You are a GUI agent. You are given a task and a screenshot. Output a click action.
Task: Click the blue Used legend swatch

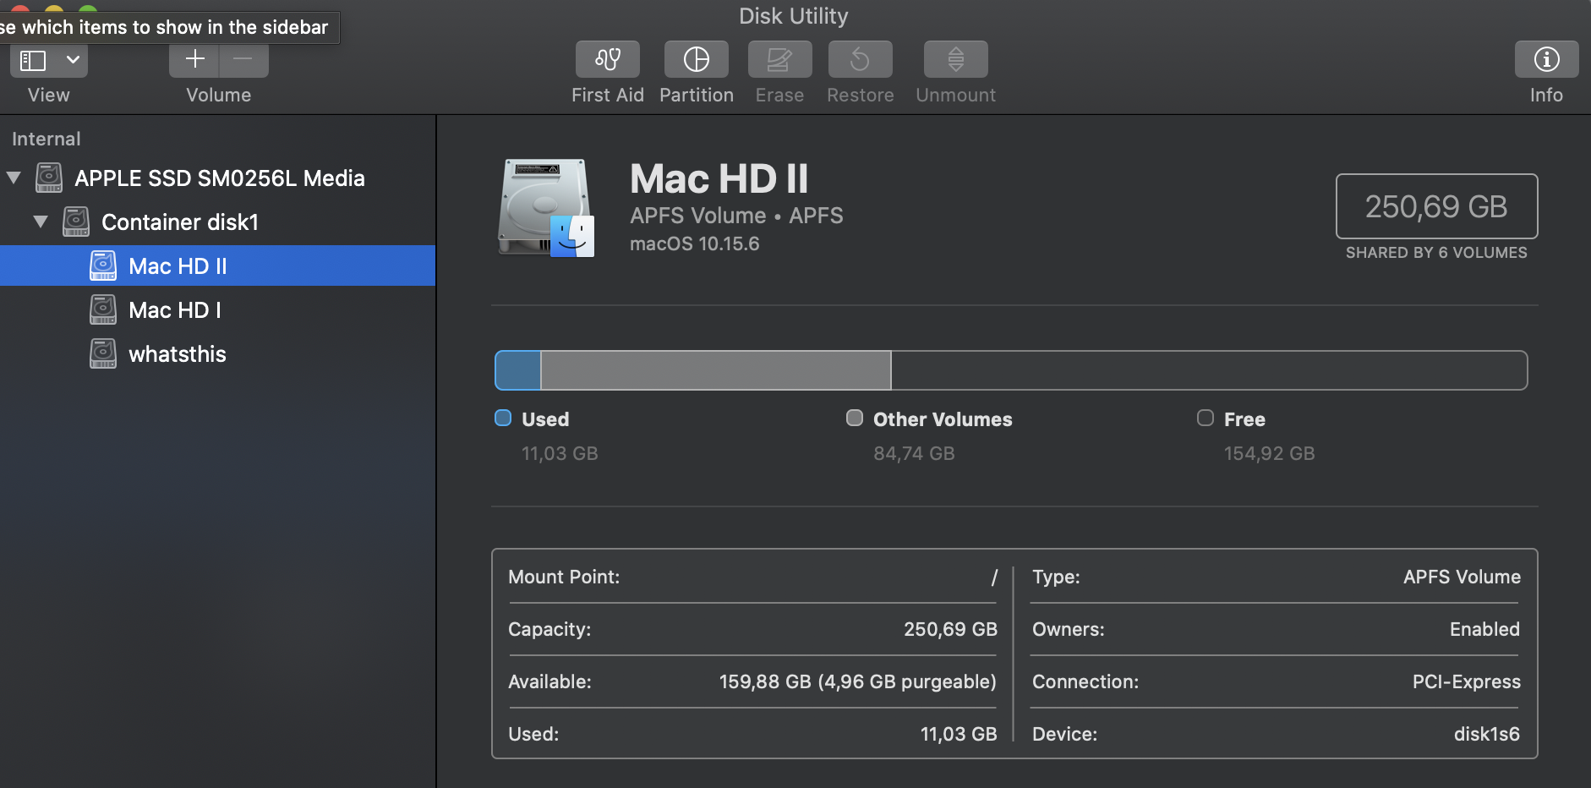click(503, 418)
